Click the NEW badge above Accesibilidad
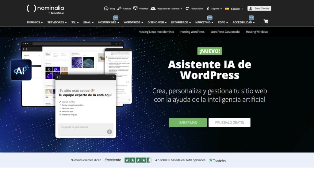Screen dimensions: 314x180 point(251,18)
